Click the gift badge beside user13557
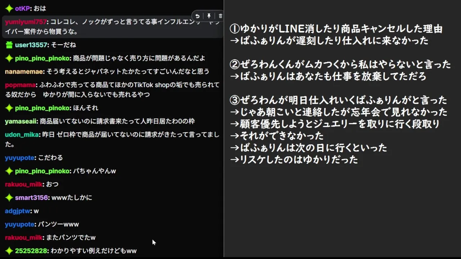This screenshot has width=461, height=259. [x=9, y=45]
